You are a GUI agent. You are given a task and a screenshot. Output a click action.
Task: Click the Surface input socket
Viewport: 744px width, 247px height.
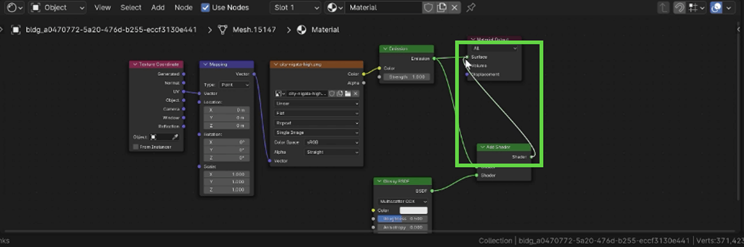467,57
